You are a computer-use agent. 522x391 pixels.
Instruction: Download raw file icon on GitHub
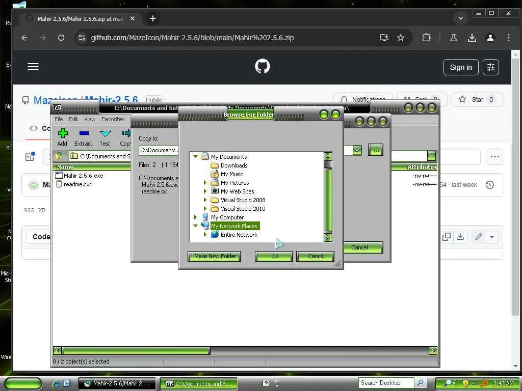[460, 237]
